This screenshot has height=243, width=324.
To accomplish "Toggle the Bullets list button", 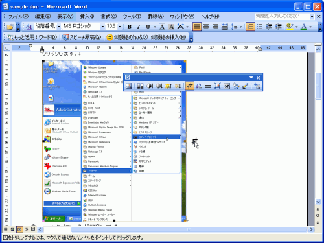I will pyautogui.click(x=259, y=27).
